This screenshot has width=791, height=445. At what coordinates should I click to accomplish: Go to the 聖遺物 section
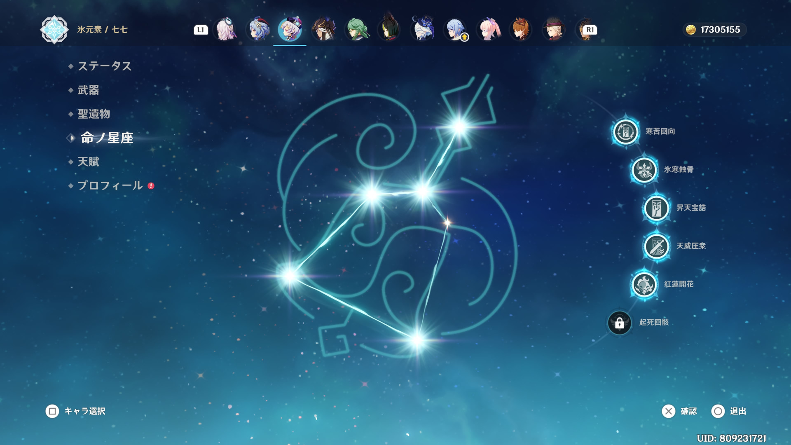(94, 114)
